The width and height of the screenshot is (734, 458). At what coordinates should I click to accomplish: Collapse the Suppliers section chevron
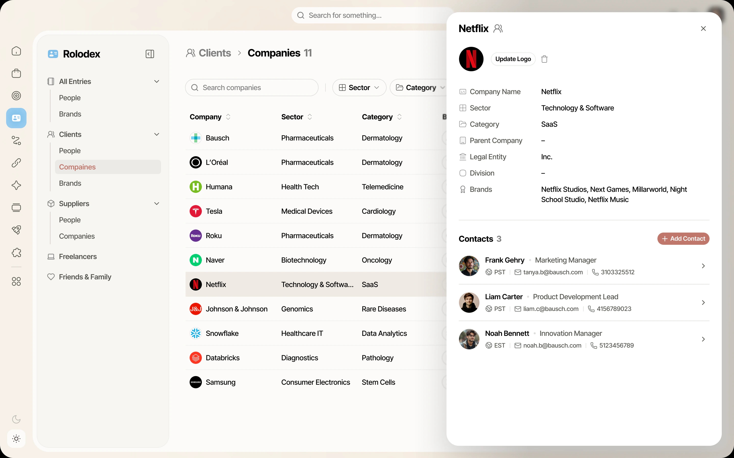click(156, 204)
